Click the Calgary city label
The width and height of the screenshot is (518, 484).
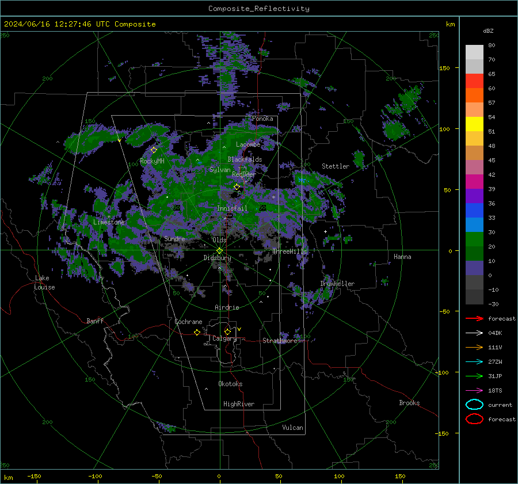tap(224, 338)
